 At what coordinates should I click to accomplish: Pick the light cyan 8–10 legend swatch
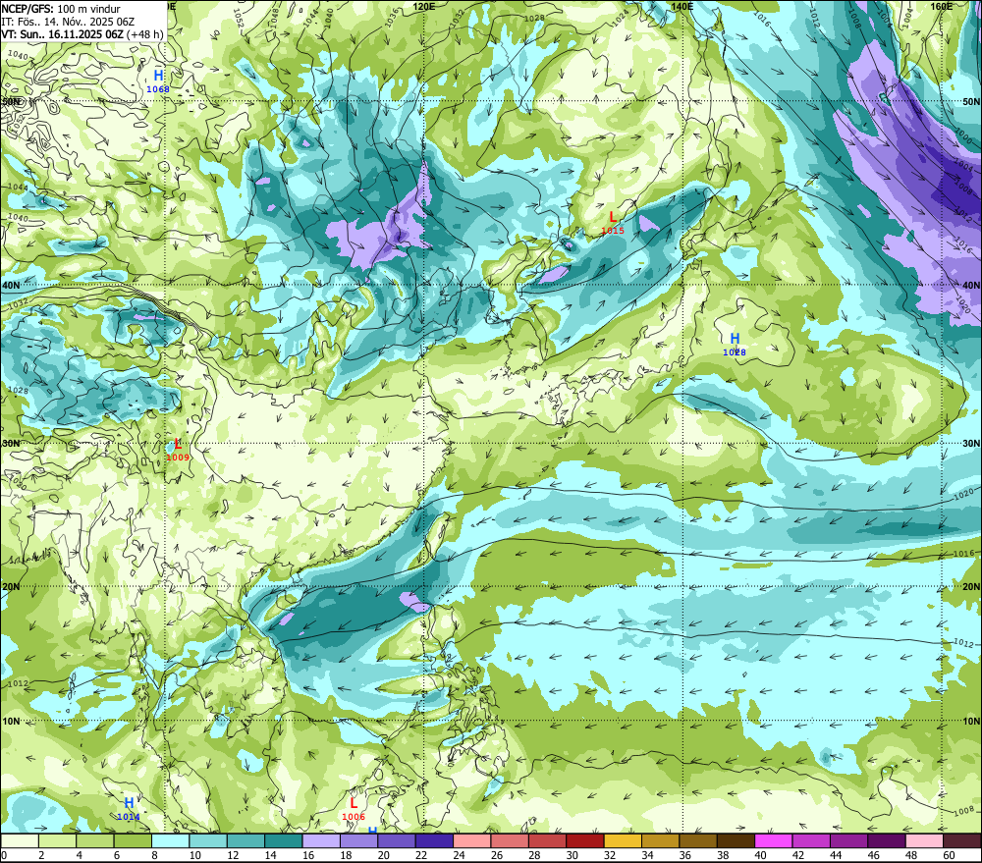(170, 840)
